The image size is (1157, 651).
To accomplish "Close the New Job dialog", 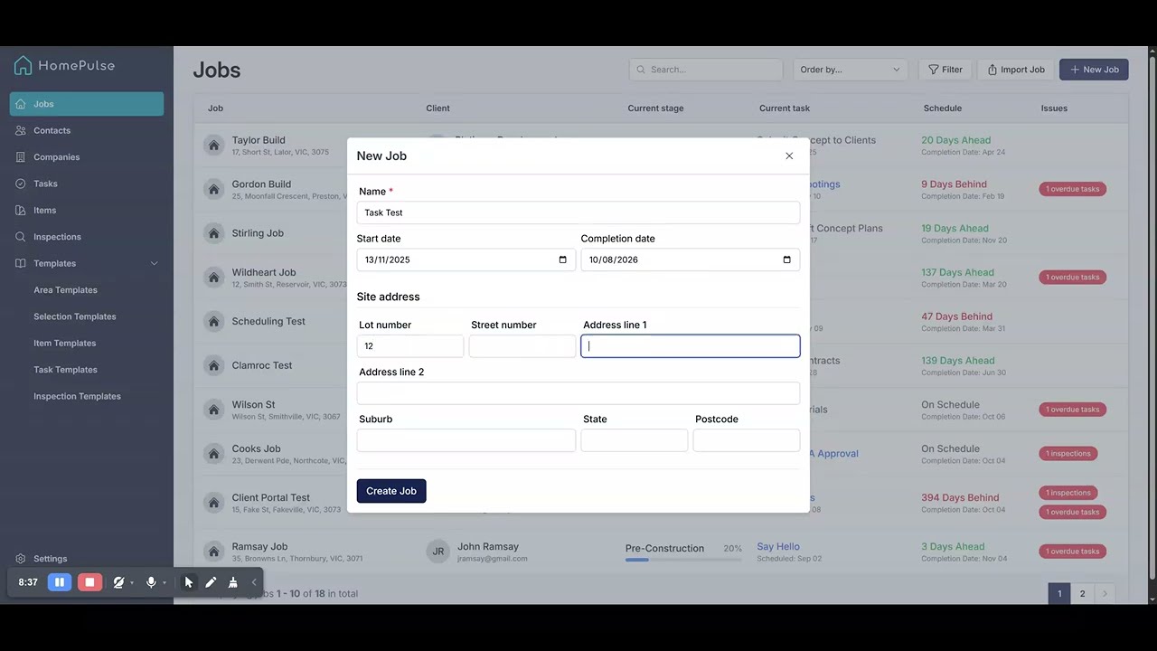I will pyautogui.click(x=789, y=156).
